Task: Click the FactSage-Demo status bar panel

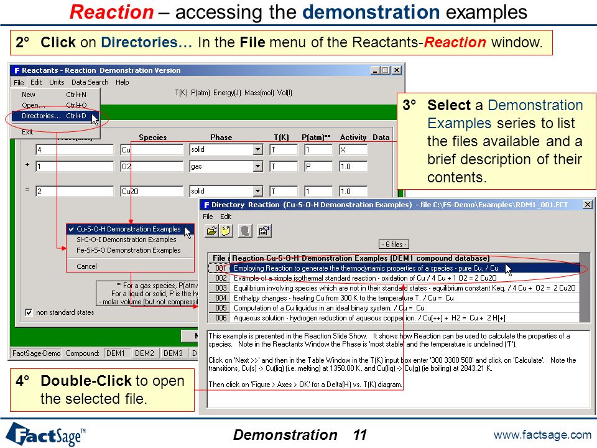Action: click(37, 353)
